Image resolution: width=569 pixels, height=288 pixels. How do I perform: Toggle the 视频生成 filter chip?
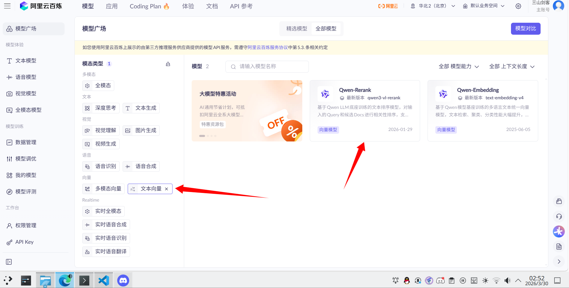(101, 144)
